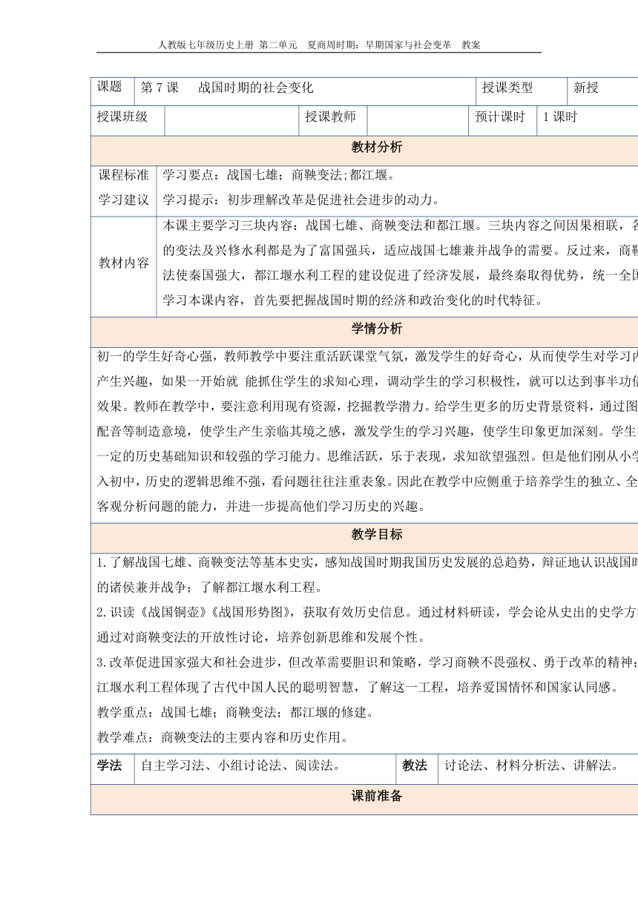This screenshot has width=638, height=902.
Task: Click the line starting "初一的学生好奇心强"
Action: tap(367, 356)
